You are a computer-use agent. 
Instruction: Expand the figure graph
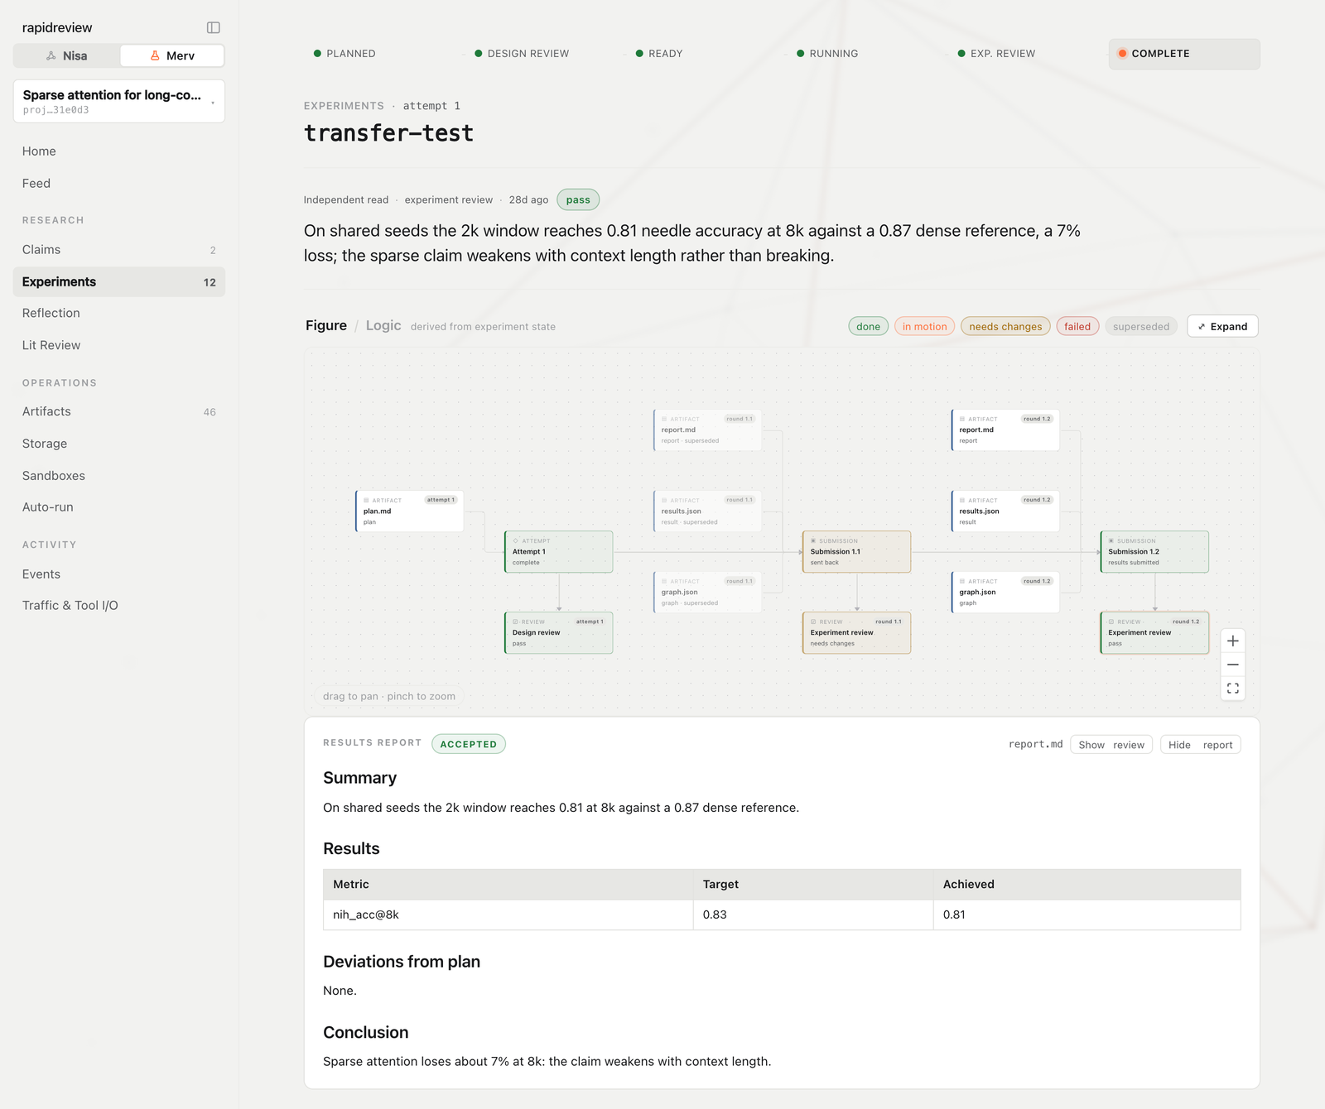click(x=1222, y=327)
